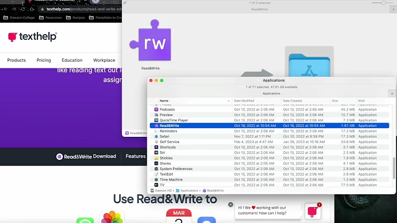Sort by Kind column header

tap(373, 101)
